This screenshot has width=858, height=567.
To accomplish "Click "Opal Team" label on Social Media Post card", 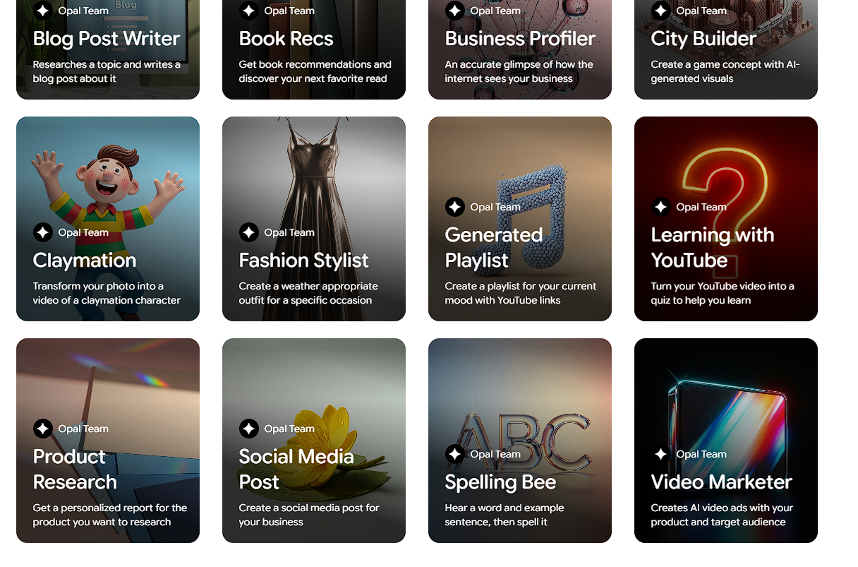I will click(x=289, y=429).
